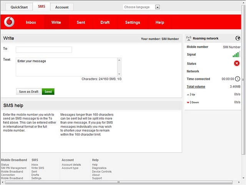Image resolution: width=246 pixels, height=185 pixels.
Task: Open the Choose language dropdown arrow
Action: [158, 7]
